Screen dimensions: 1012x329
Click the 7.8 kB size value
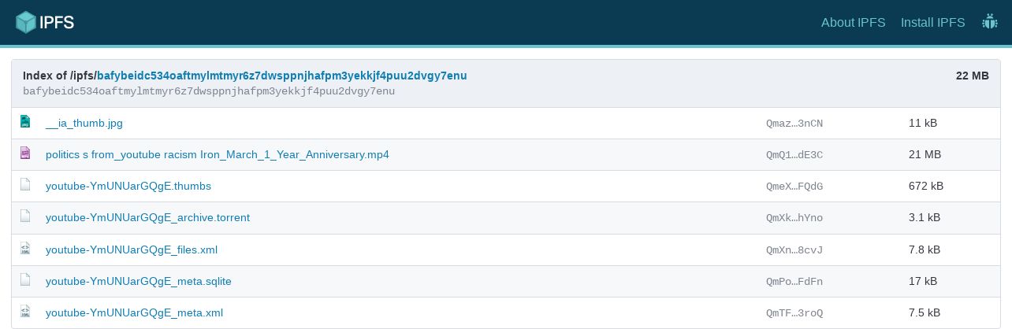925,250
